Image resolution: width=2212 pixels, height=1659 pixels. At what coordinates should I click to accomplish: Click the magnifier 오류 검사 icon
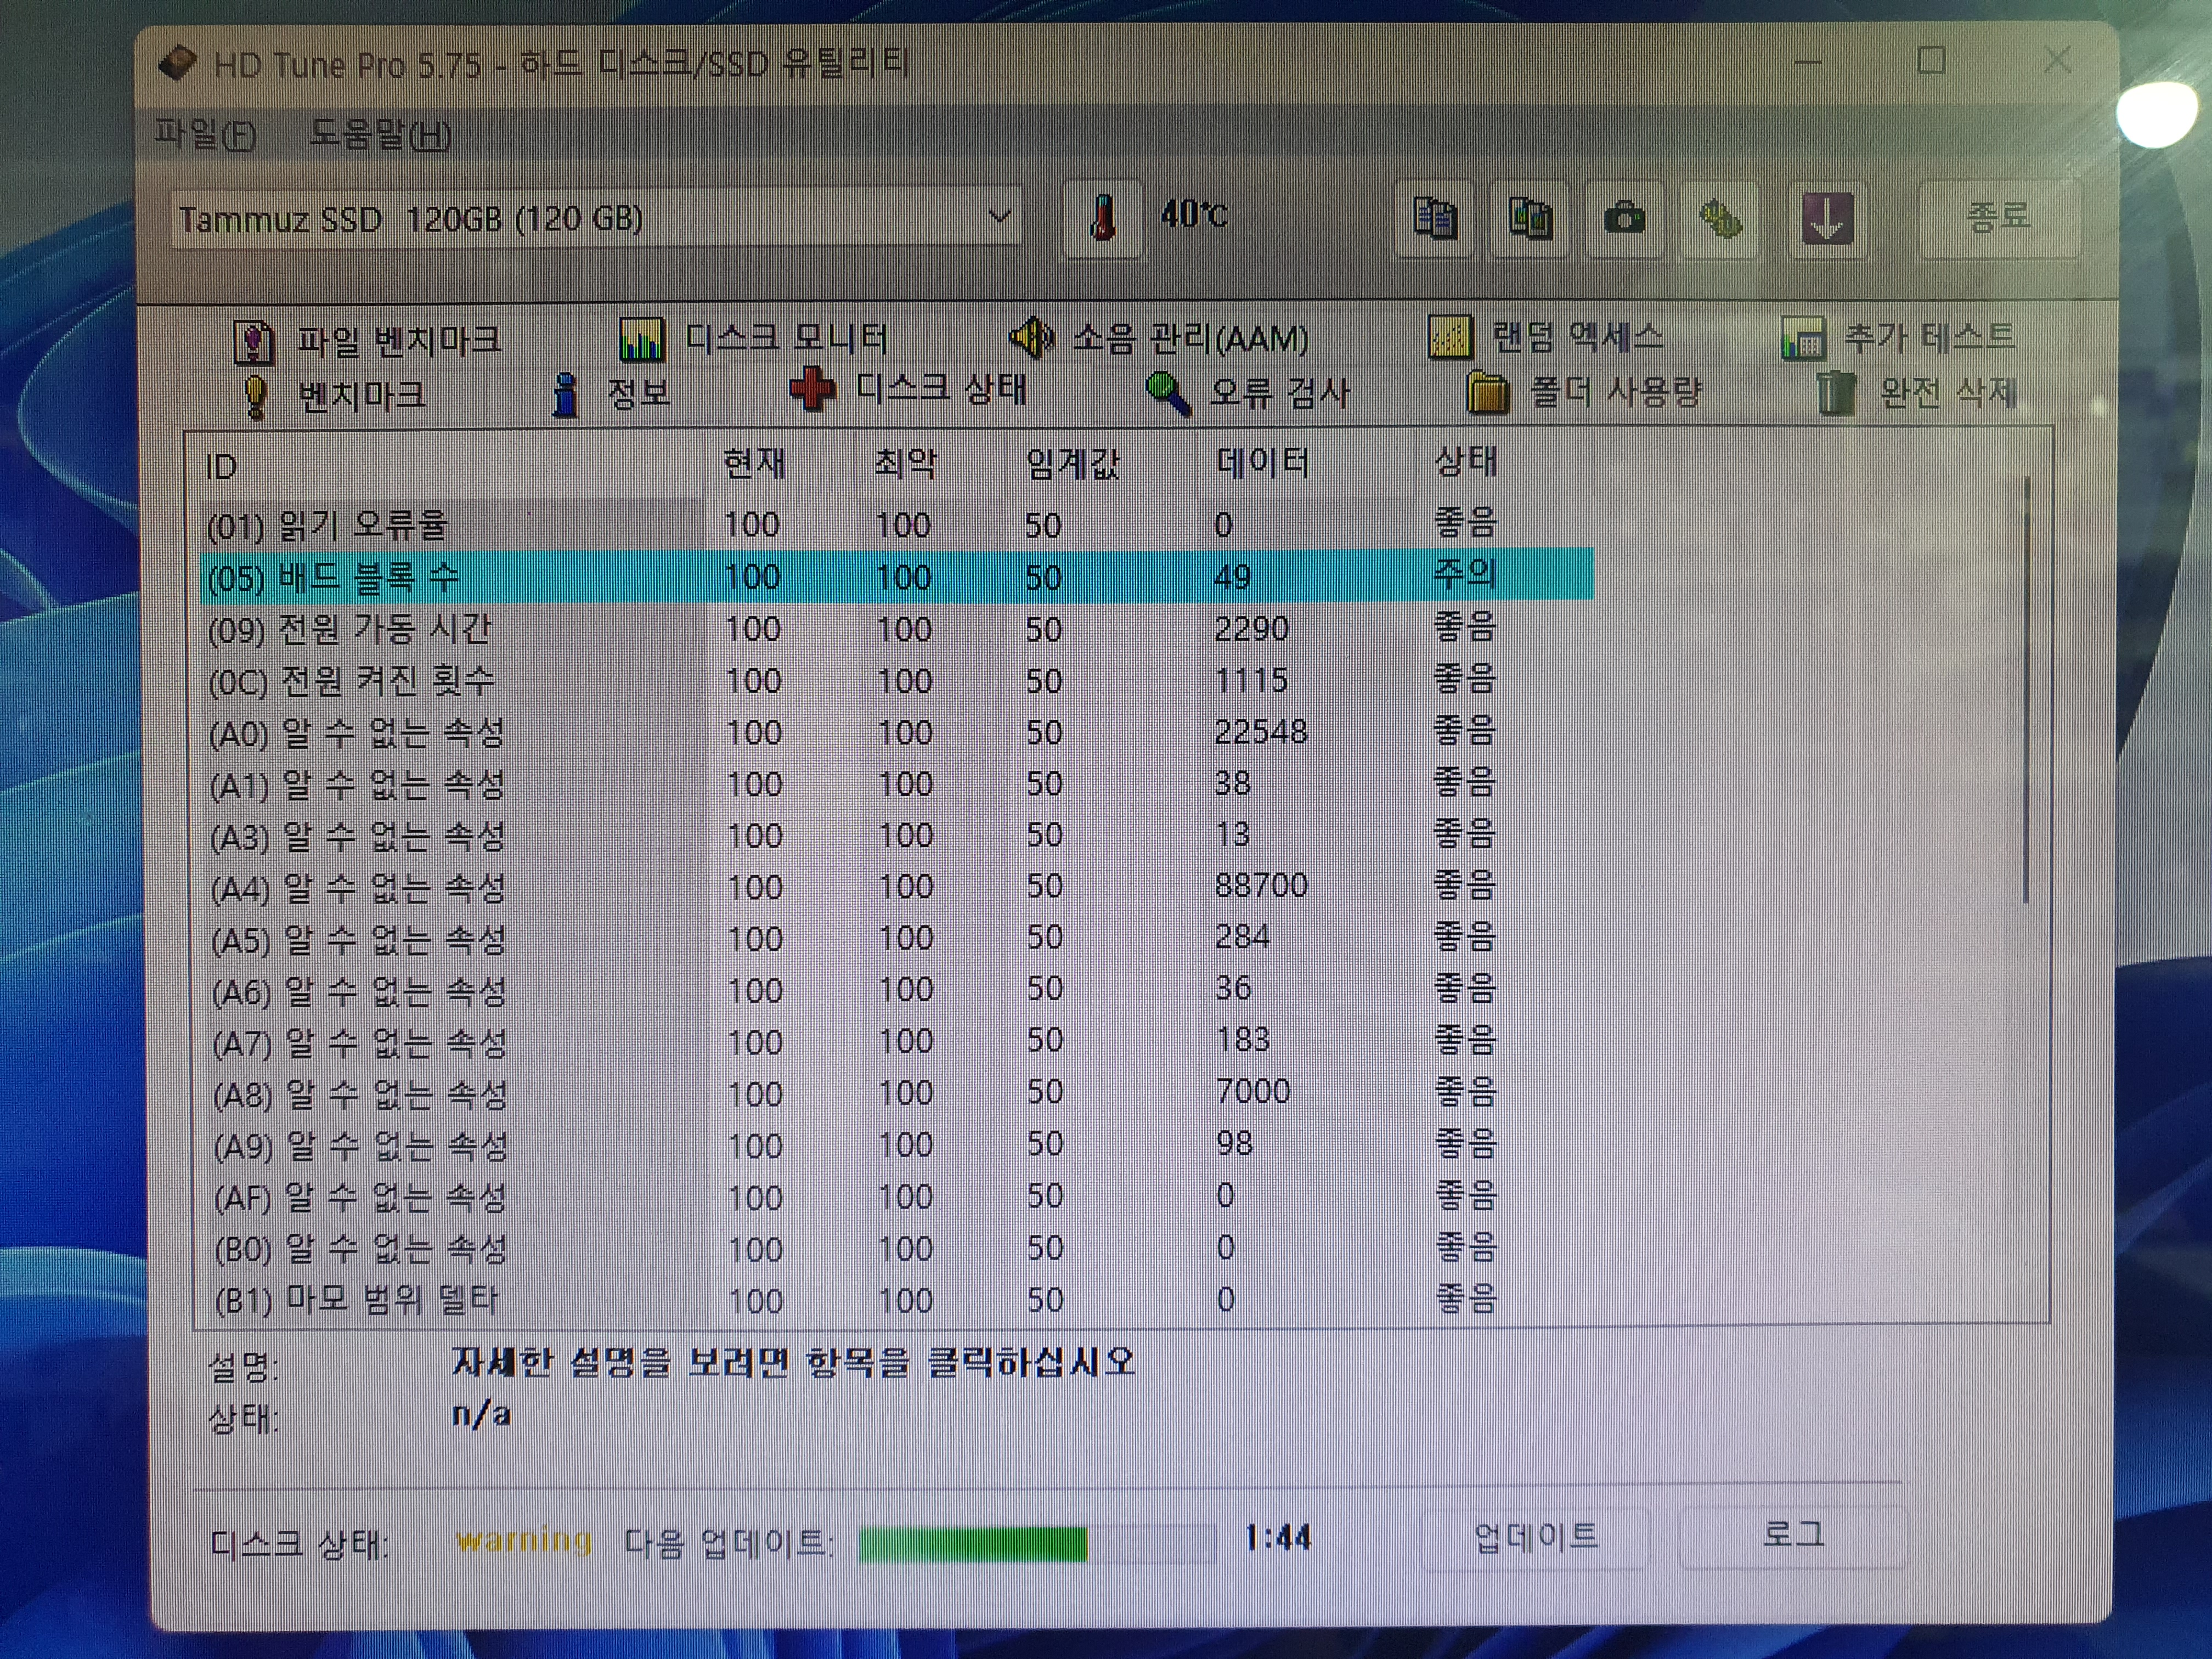(x=1168, y=393)
